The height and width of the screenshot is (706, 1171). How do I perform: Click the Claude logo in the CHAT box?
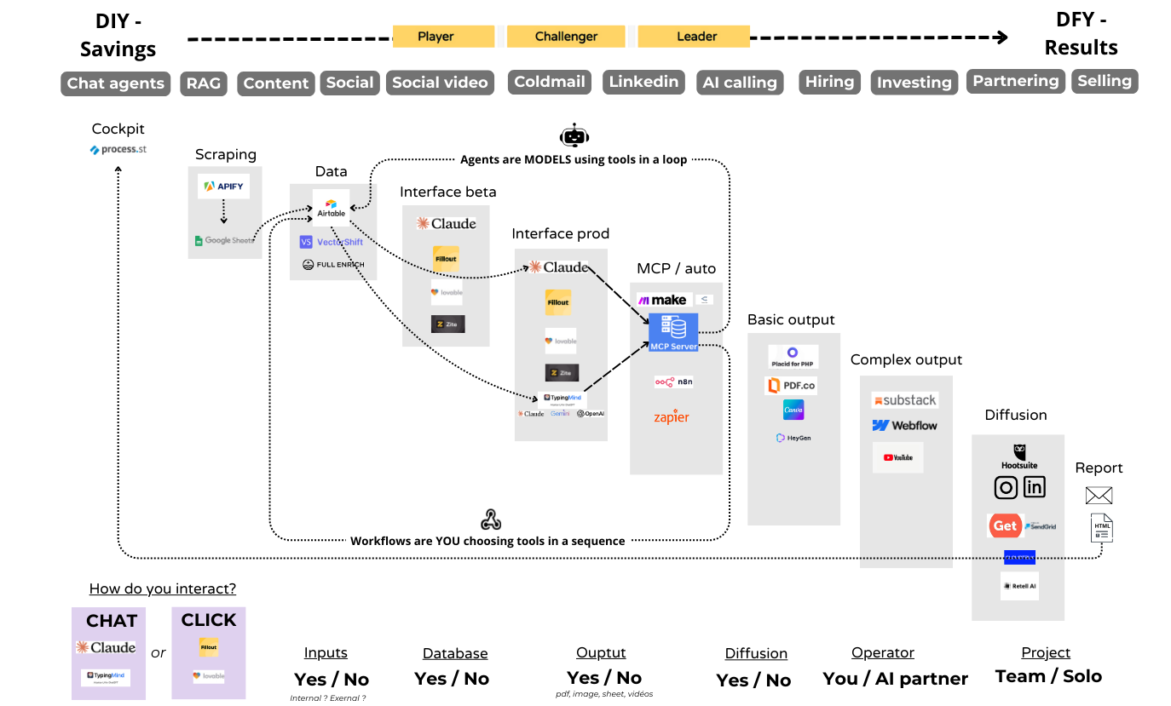tap(106, 647)
